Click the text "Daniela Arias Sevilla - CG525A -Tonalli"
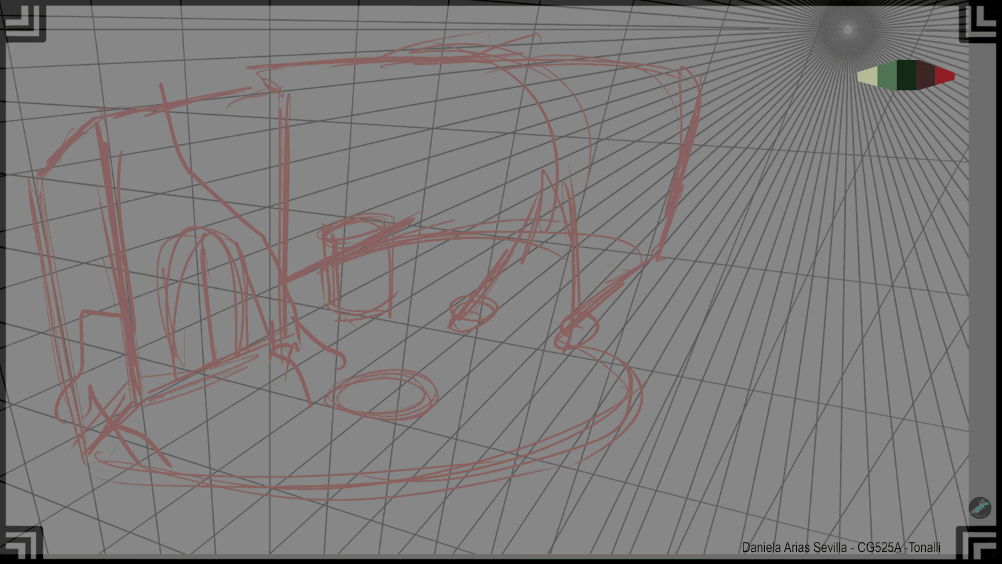Image resolution: width=1002 pixels, height=564 pixels. pyautogui.click(x=841, y=547)
